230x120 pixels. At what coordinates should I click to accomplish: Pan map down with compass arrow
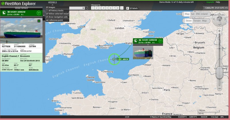219,25
